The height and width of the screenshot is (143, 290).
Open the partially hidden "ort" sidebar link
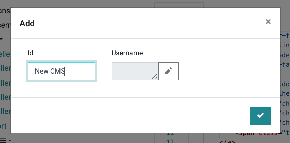coord(3,126)
